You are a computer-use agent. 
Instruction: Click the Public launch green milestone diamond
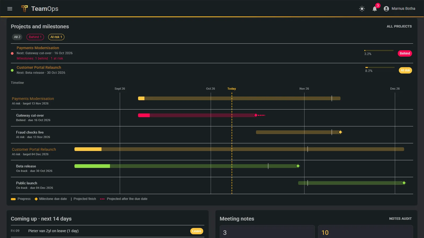(x=404, y=183)
